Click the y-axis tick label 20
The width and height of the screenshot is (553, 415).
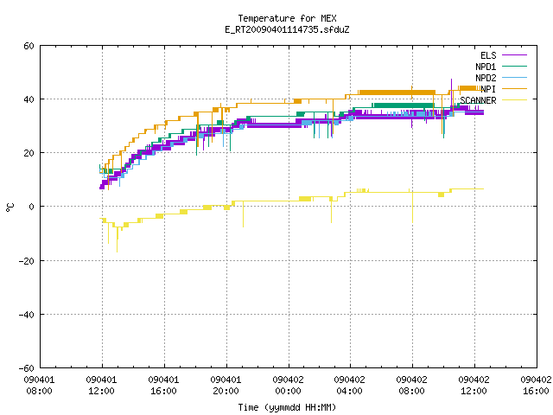[29, 153]
